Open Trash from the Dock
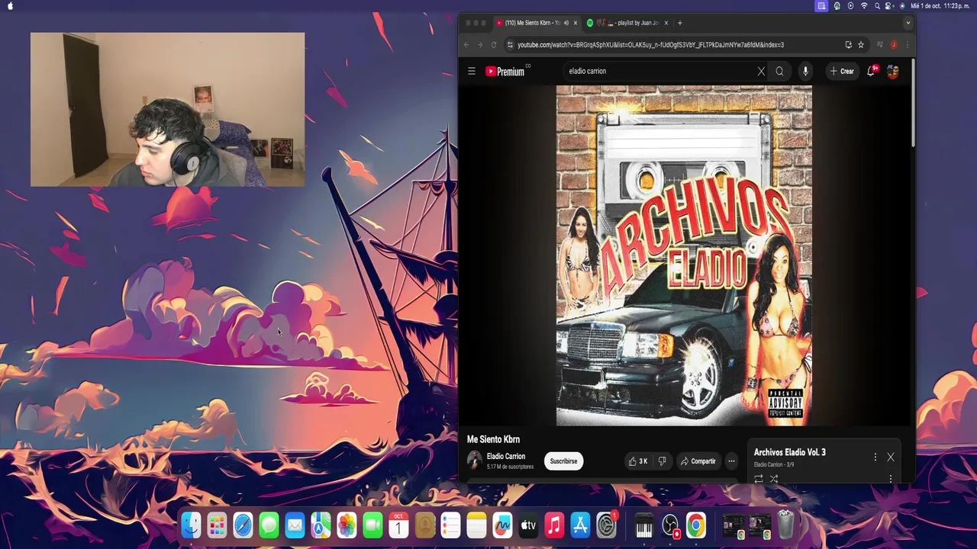 pos(785,525)
